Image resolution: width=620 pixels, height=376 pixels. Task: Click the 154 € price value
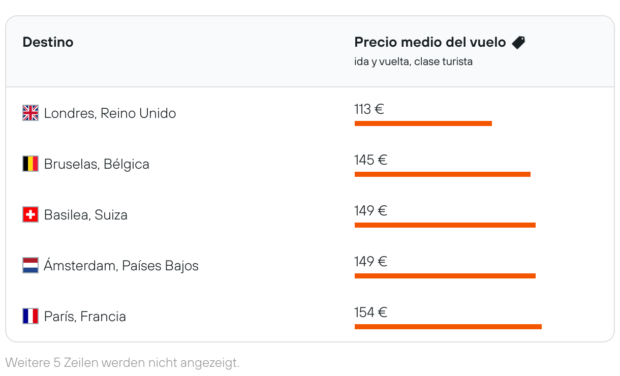[370, 312]
